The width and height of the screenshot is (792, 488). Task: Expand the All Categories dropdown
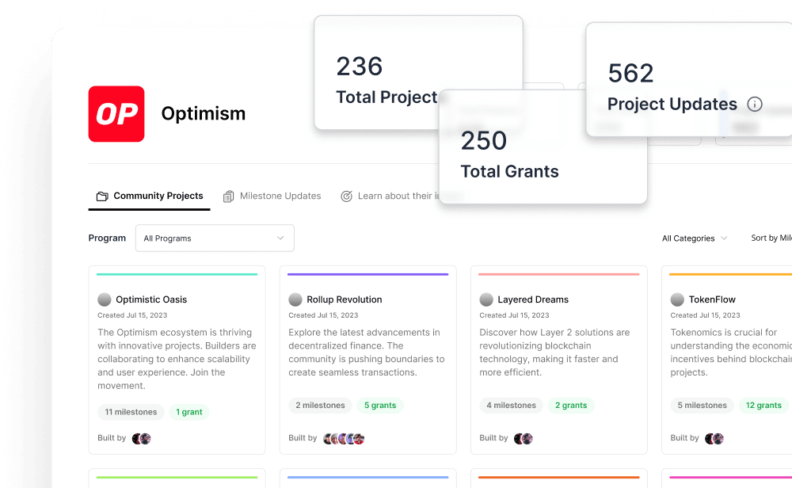tap(694, 238)
